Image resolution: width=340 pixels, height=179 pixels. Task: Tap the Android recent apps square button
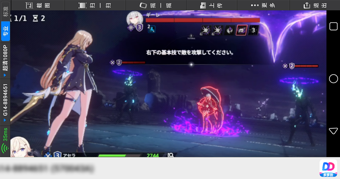click(333, 27)
